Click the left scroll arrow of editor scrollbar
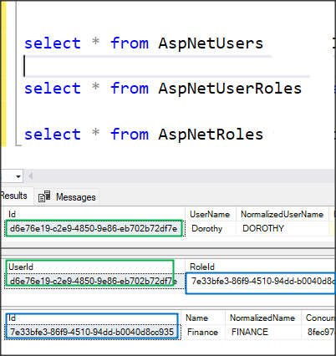Screen dimensions: 336x356 pyautogui.click(x=30, y=176)
